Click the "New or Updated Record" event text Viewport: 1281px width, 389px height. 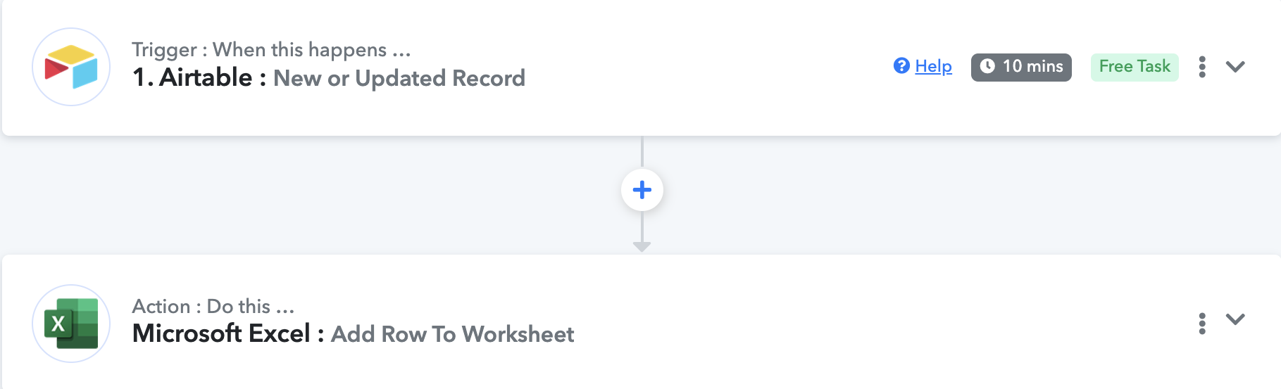399,78
